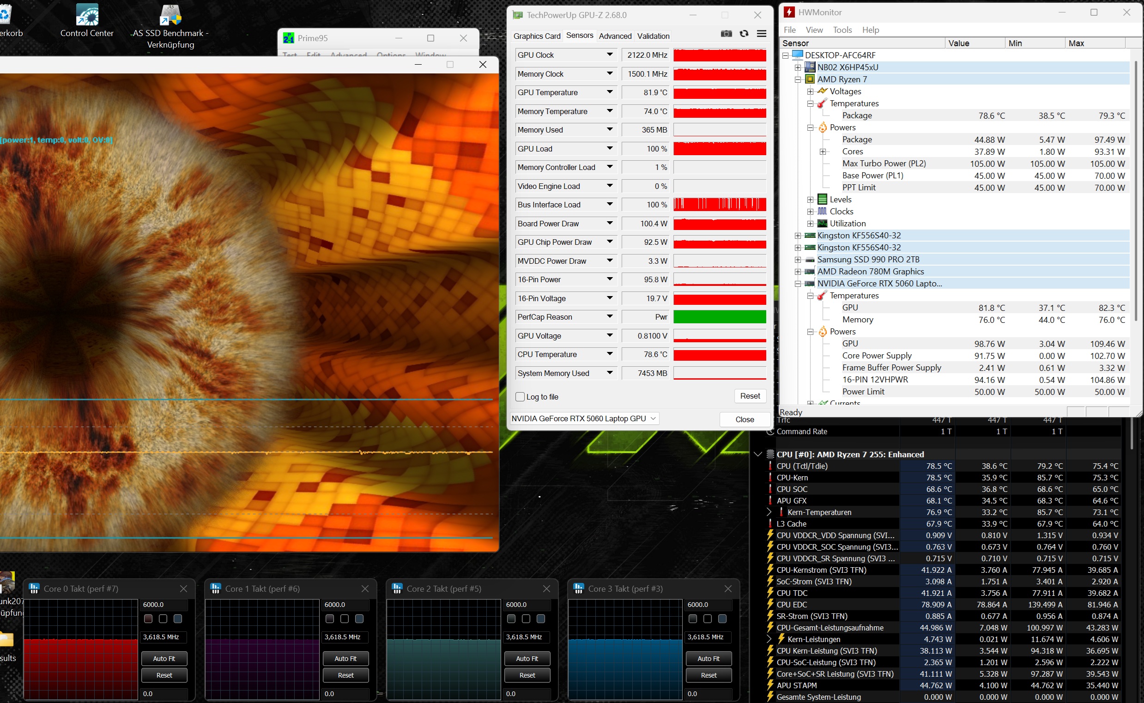Screen dimensions: 1144x703
Task: Enable the Log to file checkbox
Action: 520,397
